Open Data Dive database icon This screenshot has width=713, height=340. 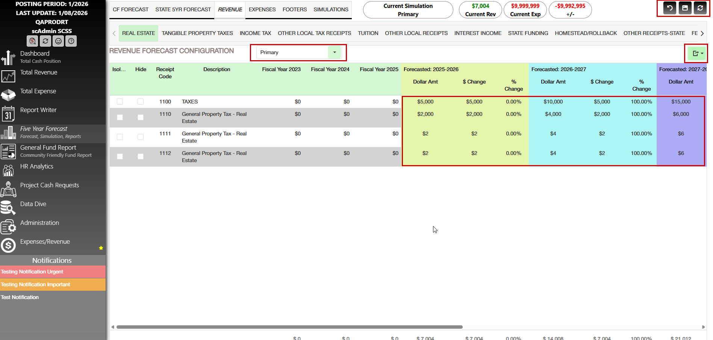(8, 208)
